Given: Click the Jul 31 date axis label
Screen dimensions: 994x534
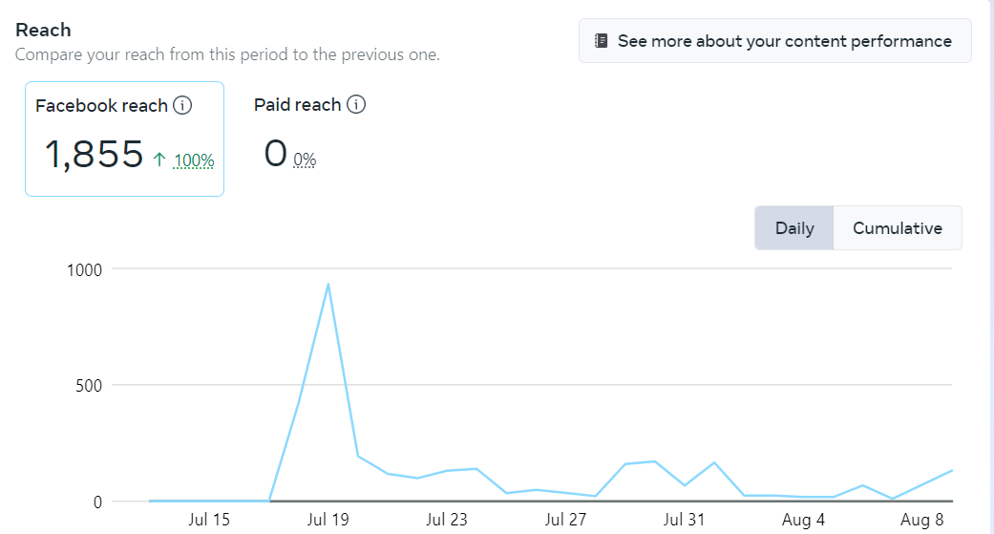Looking at the screenshot, I should point(684,520).
